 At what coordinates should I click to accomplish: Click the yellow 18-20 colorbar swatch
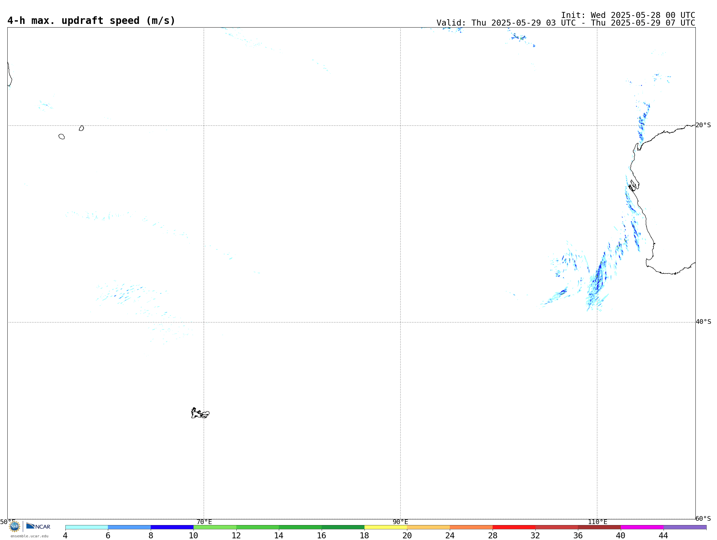[386, 527]
